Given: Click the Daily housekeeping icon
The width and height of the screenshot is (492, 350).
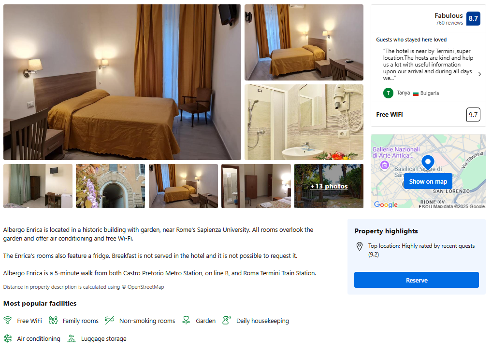Looking at the screenshot, I should 227,320.
